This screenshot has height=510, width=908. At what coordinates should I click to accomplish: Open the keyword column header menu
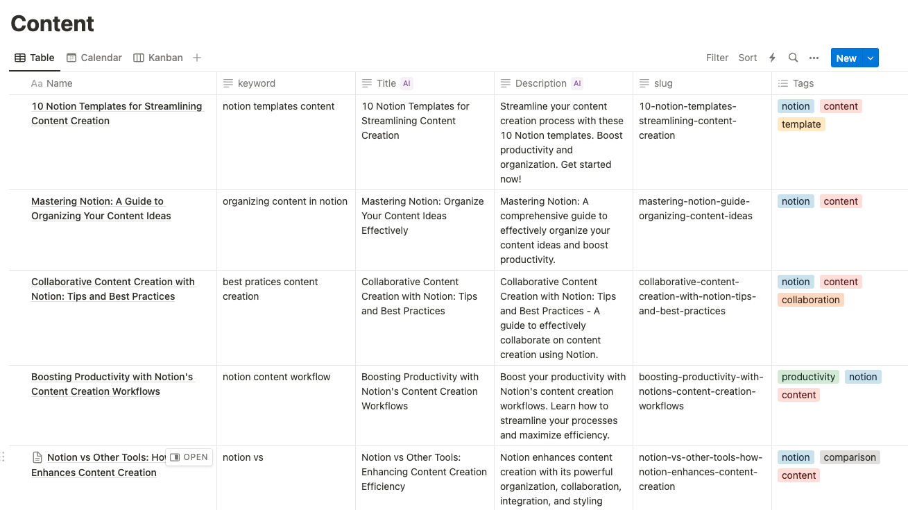[257, 83]
